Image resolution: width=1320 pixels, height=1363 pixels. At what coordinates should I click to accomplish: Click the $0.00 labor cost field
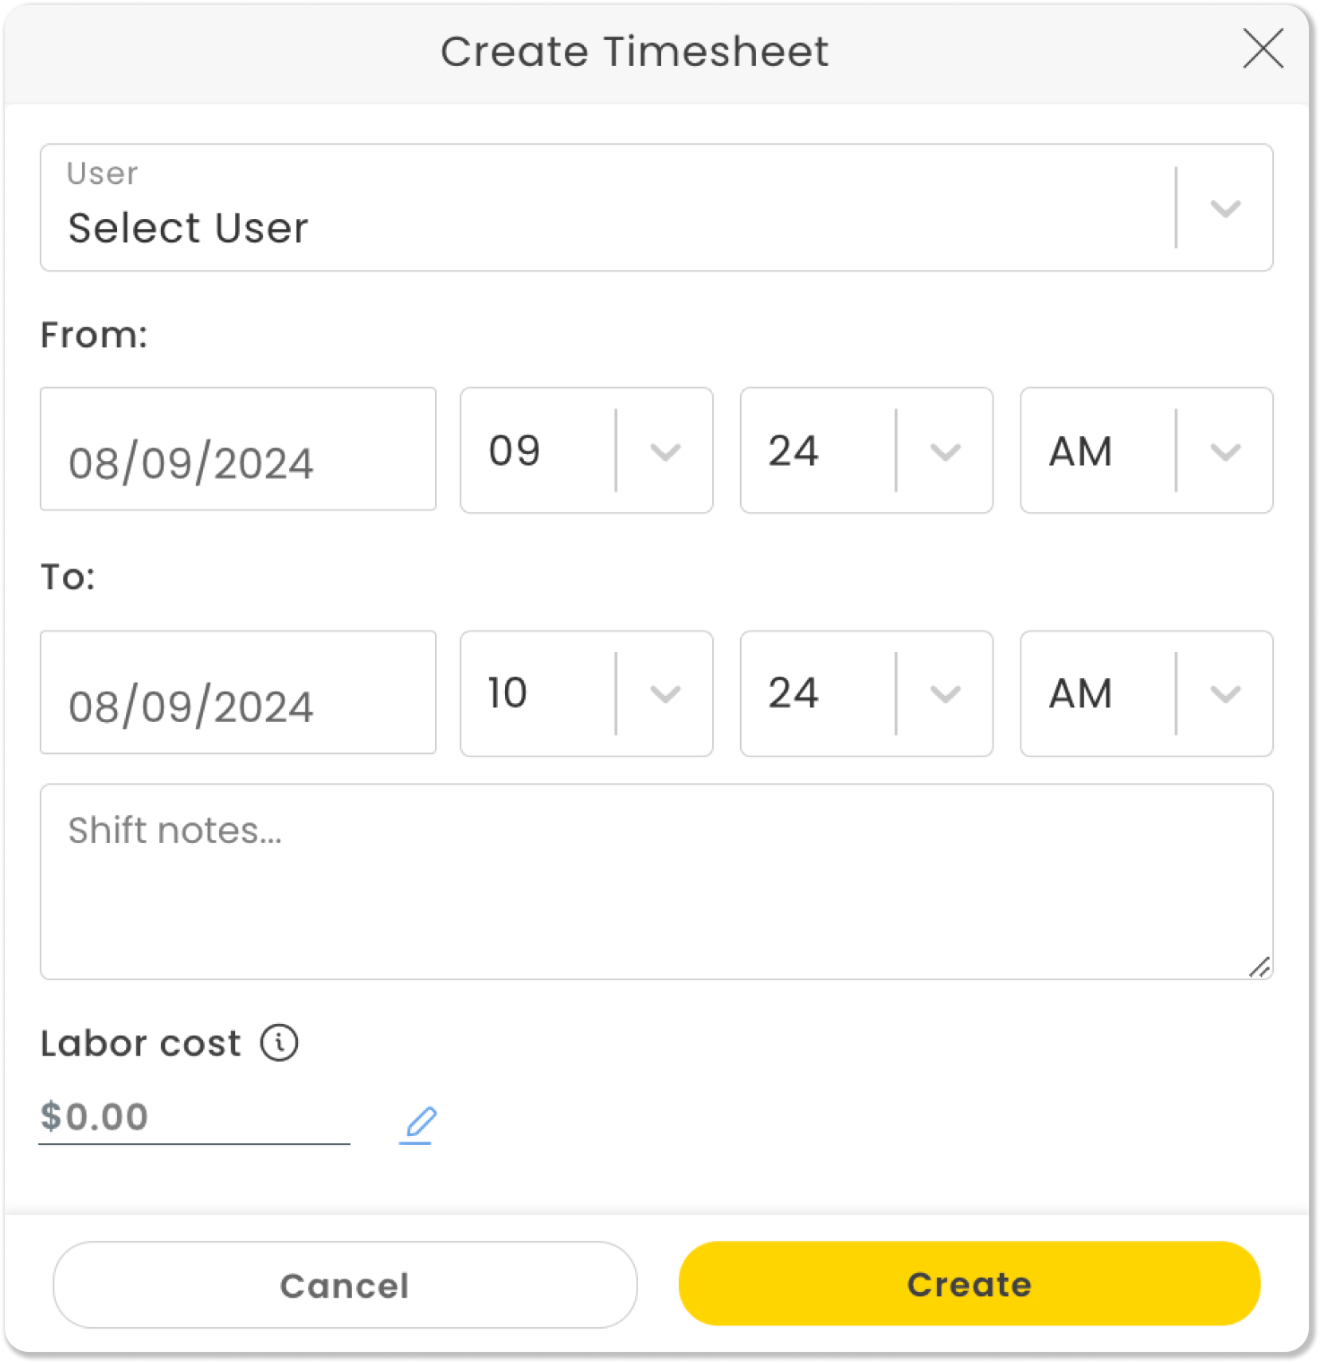tap(194, 1117)
